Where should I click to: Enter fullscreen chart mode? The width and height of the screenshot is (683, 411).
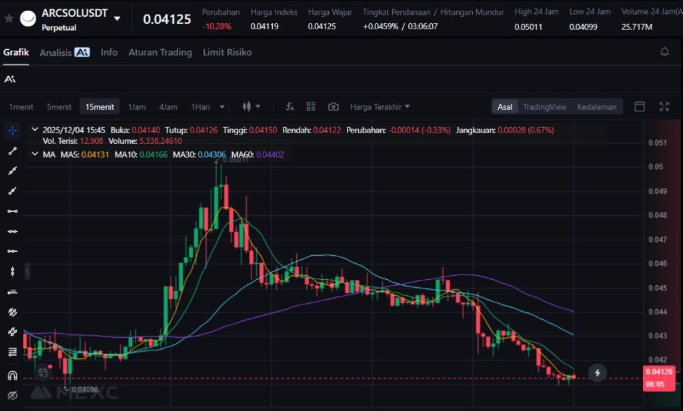(x=664, y=107)
